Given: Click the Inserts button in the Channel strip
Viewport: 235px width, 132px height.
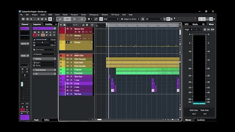Looking at the screenshot, I should pos(25,44).
